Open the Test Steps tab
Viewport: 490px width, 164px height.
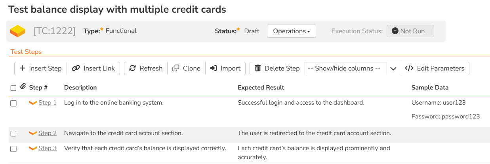point(26,52)
